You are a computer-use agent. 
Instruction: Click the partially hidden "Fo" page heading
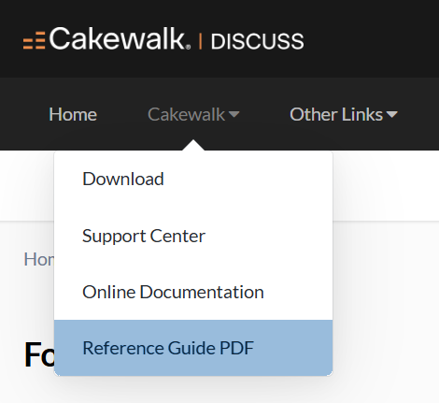[x=39, y=354]
